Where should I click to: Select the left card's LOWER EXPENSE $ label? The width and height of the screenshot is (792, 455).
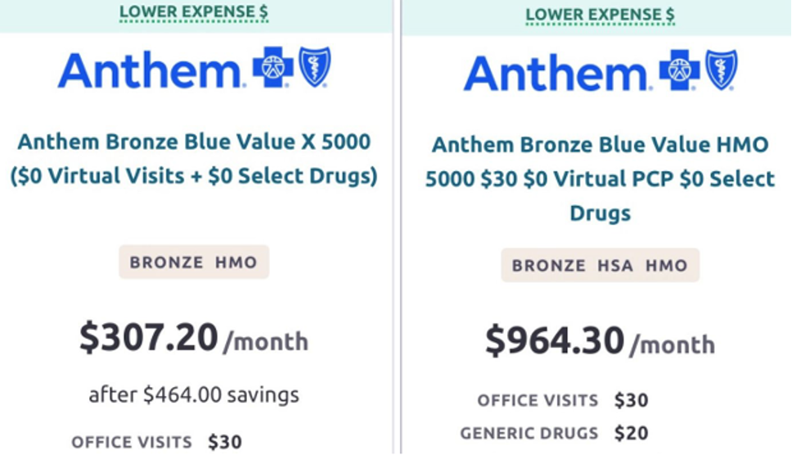pyautogui.click(x=194, y=12)
